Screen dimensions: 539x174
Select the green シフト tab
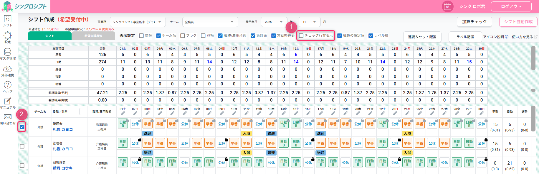coord(50,36)
